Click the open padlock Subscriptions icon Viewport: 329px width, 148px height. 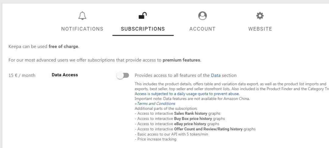[x=143, y=16]
